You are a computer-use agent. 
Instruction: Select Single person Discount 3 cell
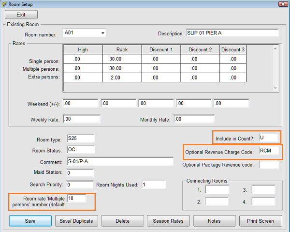[233, 59]
